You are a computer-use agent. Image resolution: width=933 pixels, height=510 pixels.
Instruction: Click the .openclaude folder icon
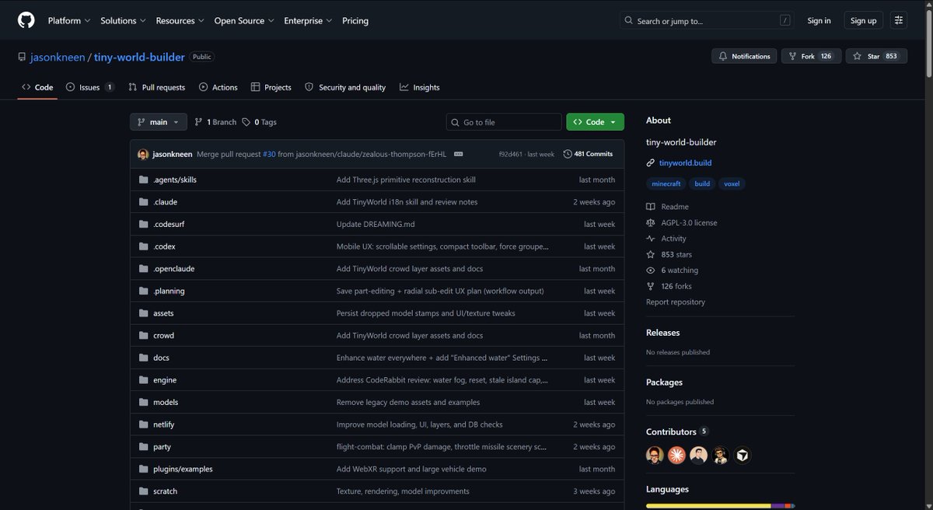pyautogui.click(x=143, y=269)
